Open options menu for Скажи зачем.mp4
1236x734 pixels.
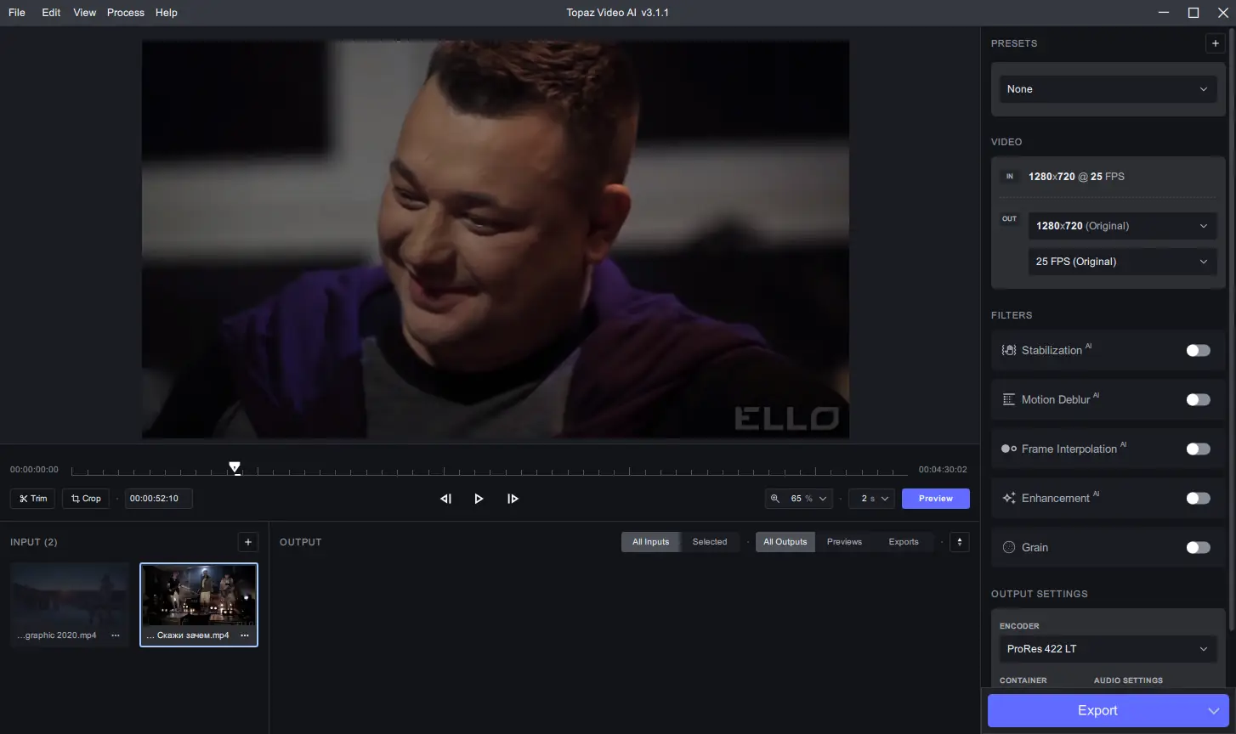tap(245, 635)
